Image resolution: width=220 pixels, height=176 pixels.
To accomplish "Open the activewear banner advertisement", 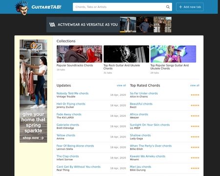I will pos(109,24).
